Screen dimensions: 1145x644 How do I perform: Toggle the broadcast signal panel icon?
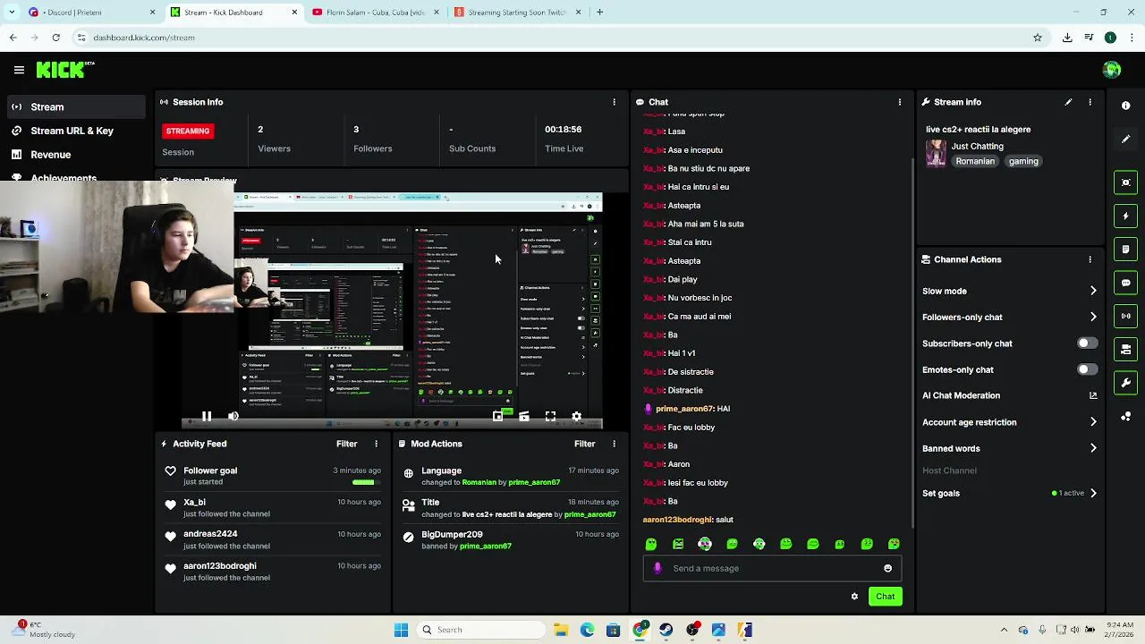1126,316
